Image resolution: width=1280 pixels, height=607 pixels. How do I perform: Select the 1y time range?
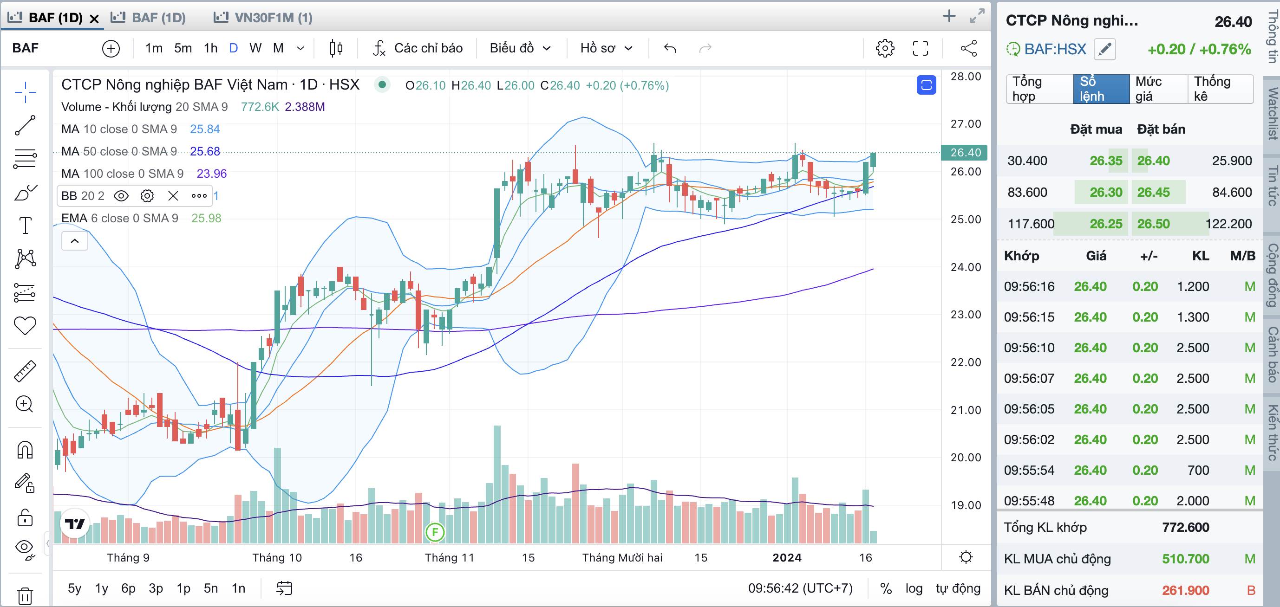101,588
